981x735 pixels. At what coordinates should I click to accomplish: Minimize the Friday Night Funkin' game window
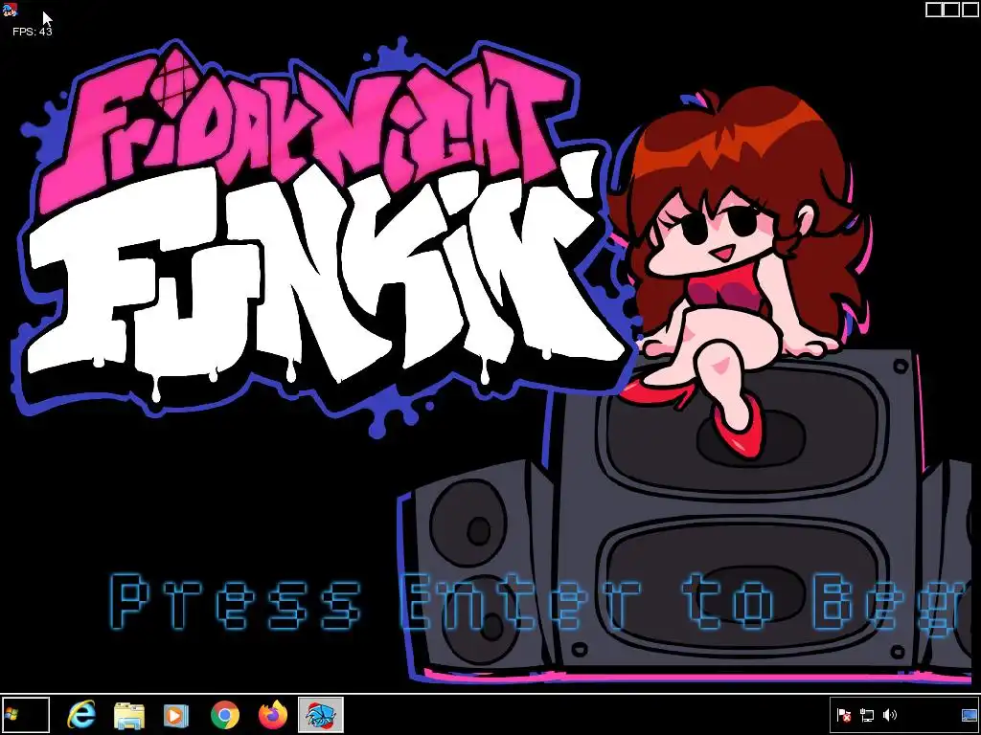click(x=934, y=10)
